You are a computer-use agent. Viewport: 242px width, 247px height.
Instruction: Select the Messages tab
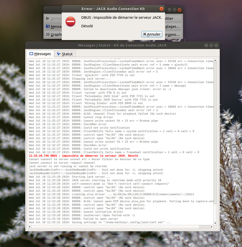(x=40, y=54)
